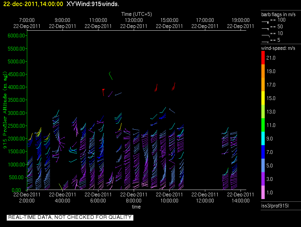Click the 1500.00 altitude axis label
This screenshot has height=227, width=301.
pyautogui.click(x=16, y=152)
